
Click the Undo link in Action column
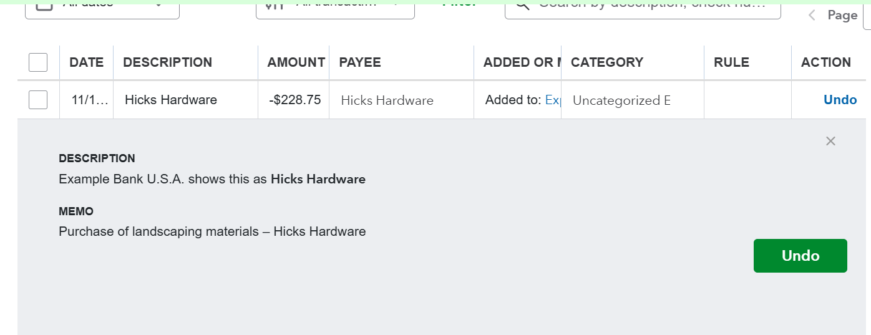(x=840, y=100)
